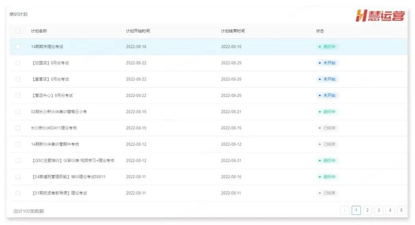Image resolution: width=415 pixels, height=225 pixels.
Task: Click the 计划开始时间 column header
Action: [138, 31]
